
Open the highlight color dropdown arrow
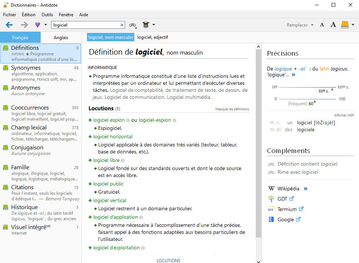pos(353,25)
